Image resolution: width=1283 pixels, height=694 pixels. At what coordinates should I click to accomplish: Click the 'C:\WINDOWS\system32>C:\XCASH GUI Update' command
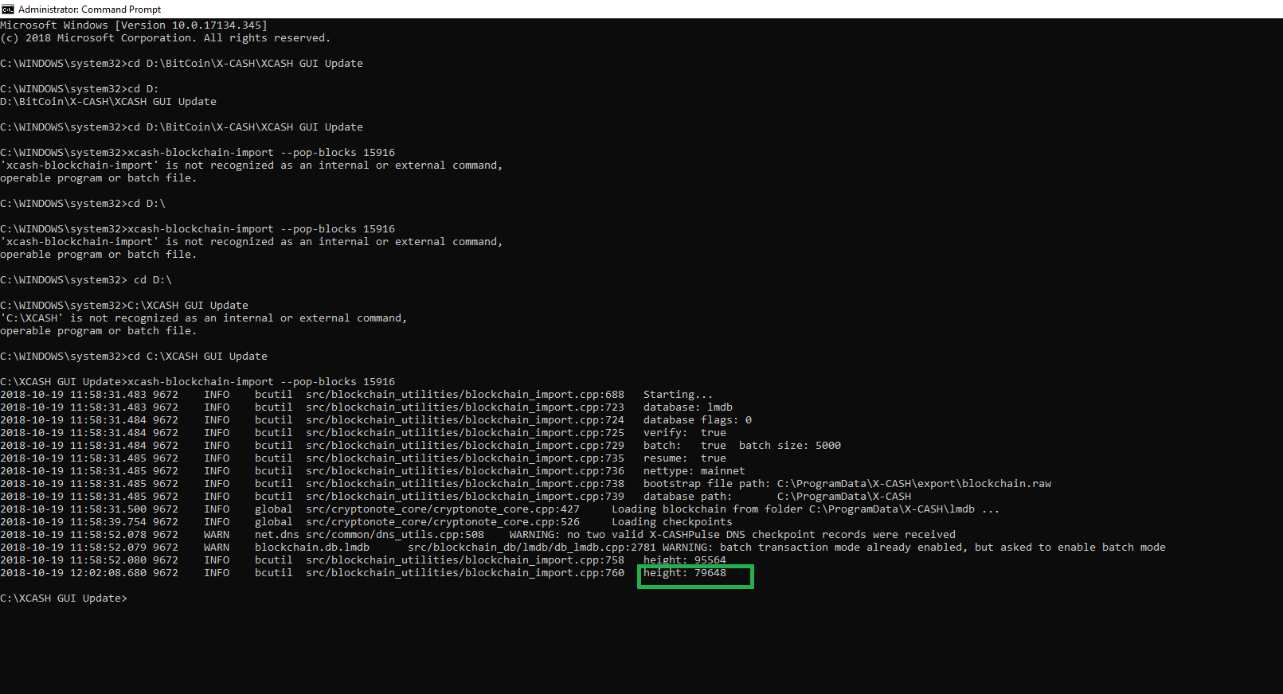124,306
